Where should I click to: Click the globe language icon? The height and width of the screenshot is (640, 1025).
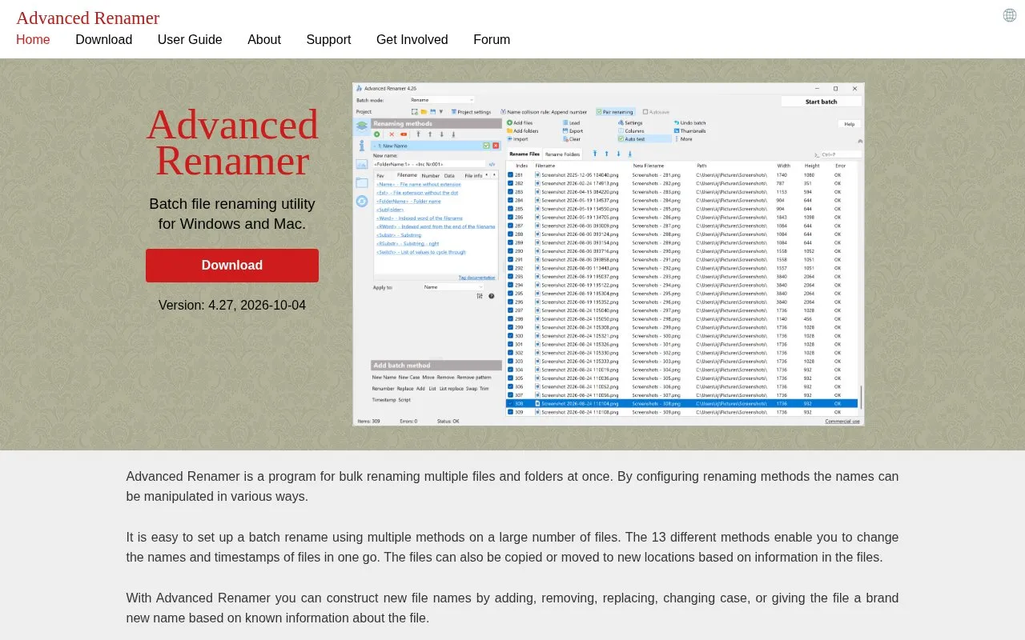[1010, 15]
